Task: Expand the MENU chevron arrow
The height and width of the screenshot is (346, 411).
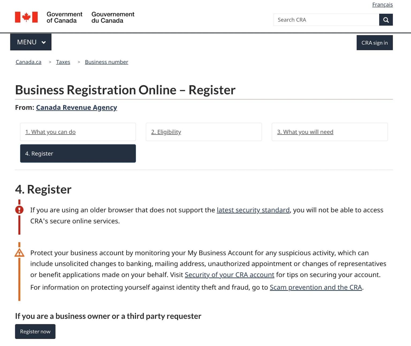Action: click(43, 42)
